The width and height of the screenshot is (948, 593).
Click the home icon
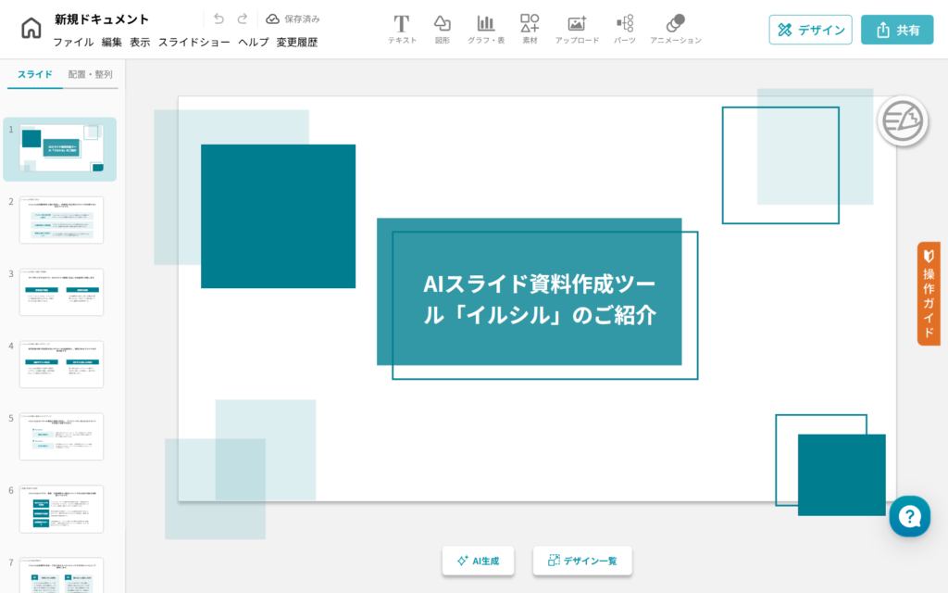pyautogui.click(x=31, y=29)
